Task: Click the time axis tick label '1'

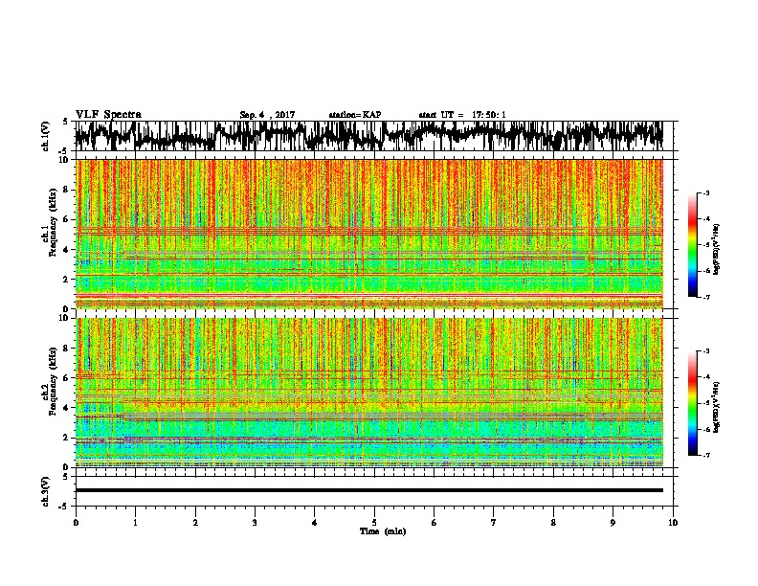Action: click(x=135, y=523)
